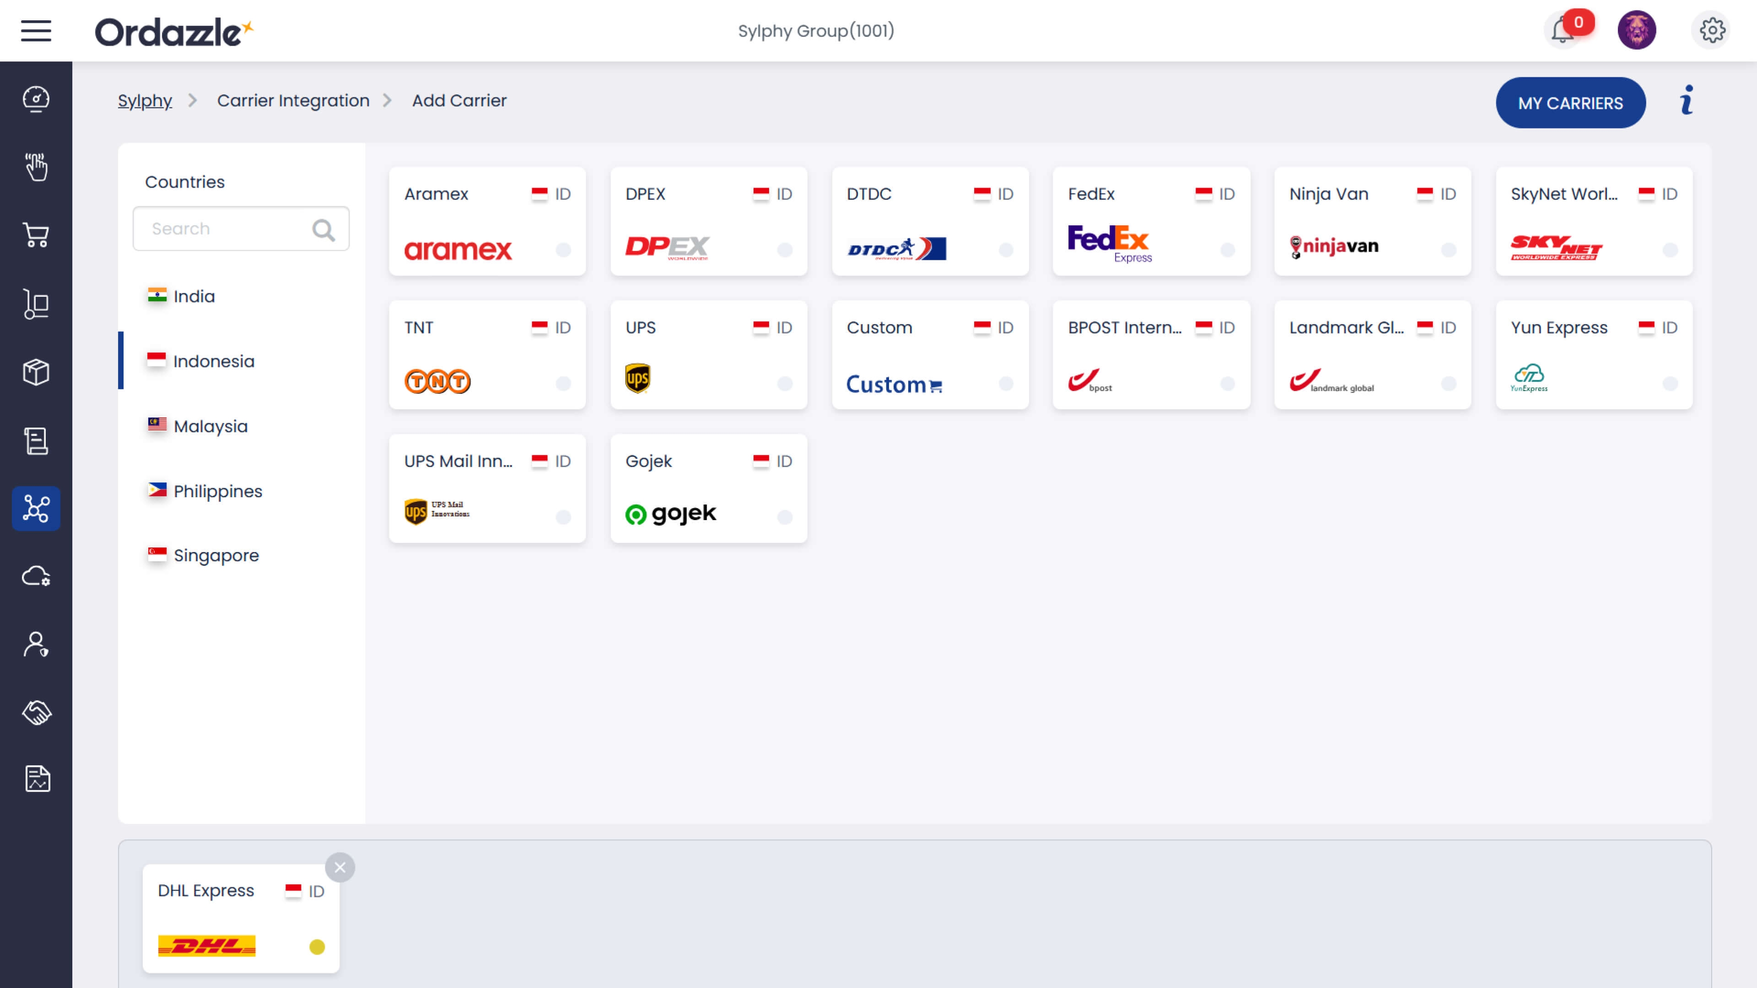Open settings using the gear icon
The height and width of the screenshot is (988, 1757).
coord(1712,30)
